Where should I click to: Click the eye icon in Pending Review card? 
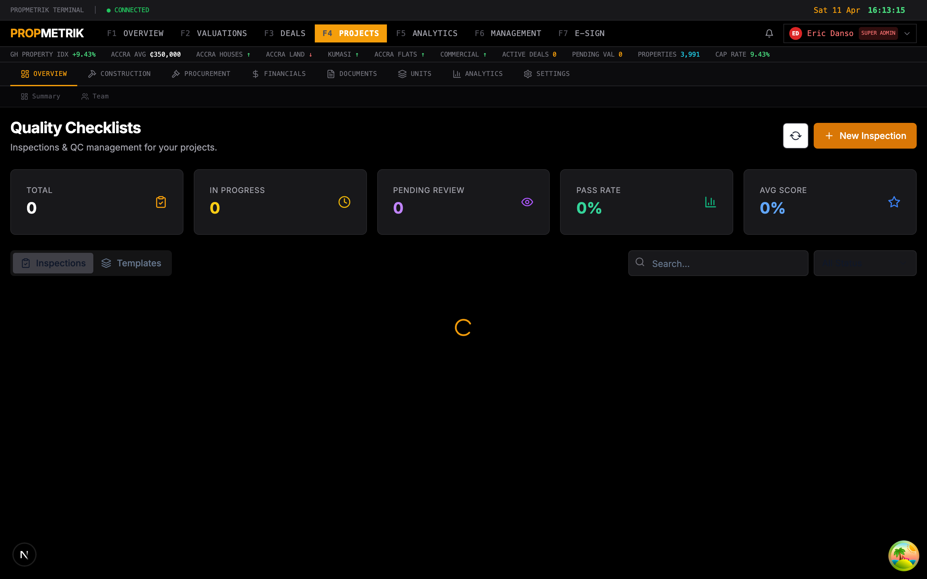[x=527, y=202]
